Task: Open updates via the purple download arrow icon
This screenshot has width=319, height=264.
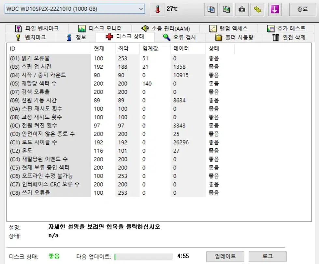Action: 274,9
